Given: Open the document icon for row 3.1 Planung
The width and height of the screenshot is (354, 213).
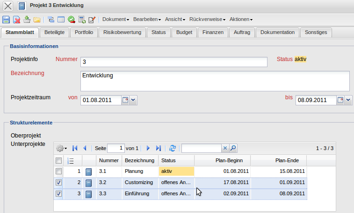Looking at the screenshot, I should point(88,171).
